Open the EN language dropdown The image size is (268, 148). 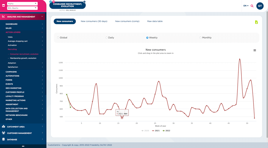pyautogui.click(x=246, y=6)
